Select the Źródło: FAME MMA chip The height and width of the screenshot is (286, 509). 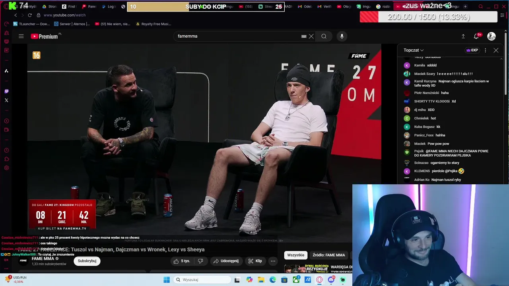329,255
